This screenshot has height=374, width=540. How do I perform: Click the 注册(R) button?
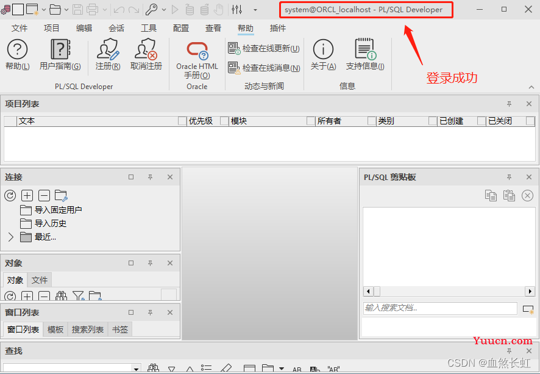point(108,54)
